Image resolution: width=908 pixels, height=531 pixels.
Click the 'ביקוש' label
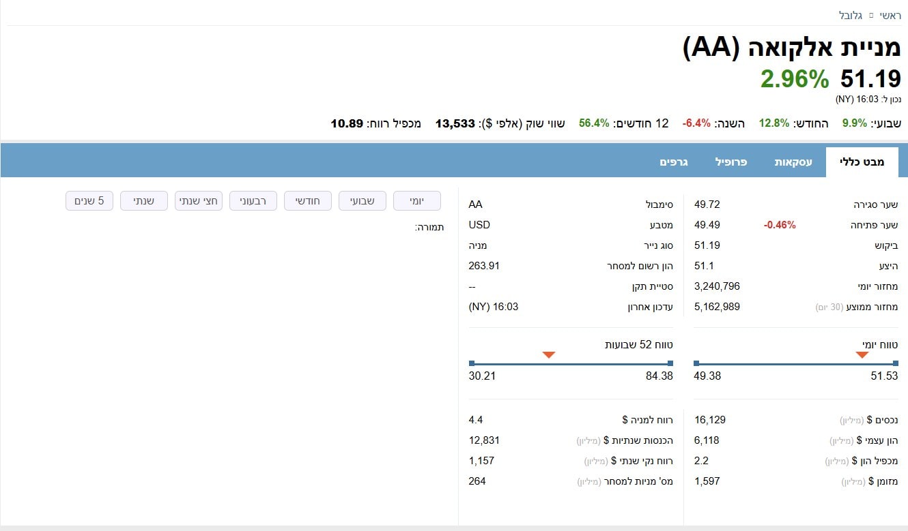pyautogui.click(x=885, y=245)
